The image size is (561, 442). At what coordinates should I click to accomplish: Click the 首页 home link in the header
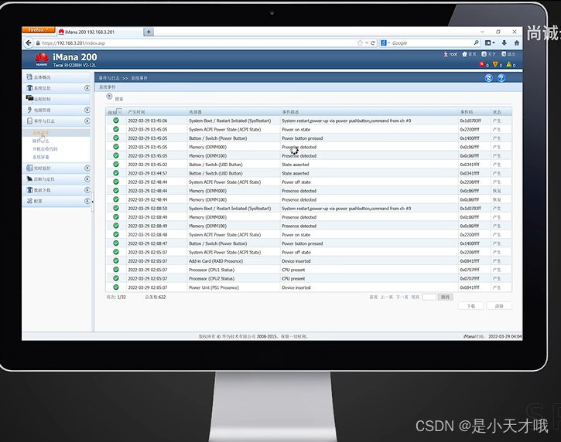[469, 54]
